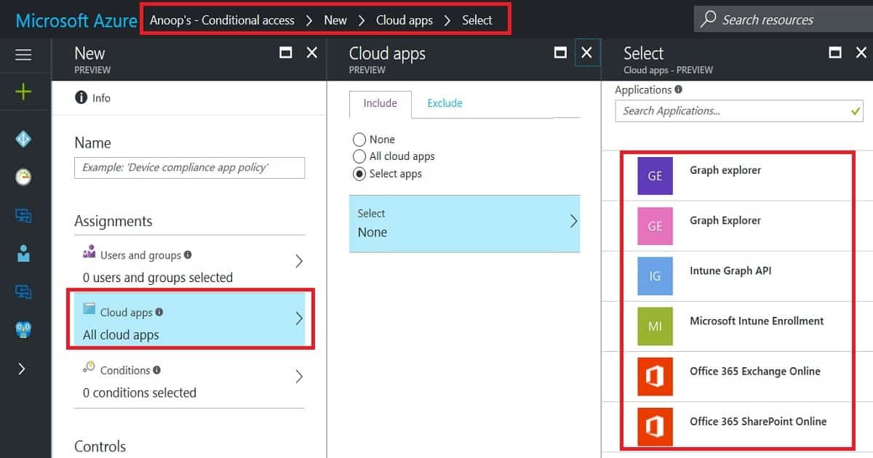Click the Select breadcrumb item
This screenshot has height=458, width=873.
[x=477, y=20]
